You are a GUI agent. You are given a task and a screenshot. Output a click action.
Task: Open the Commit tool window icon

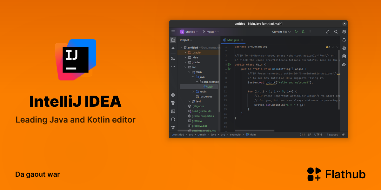pos(173,48)
